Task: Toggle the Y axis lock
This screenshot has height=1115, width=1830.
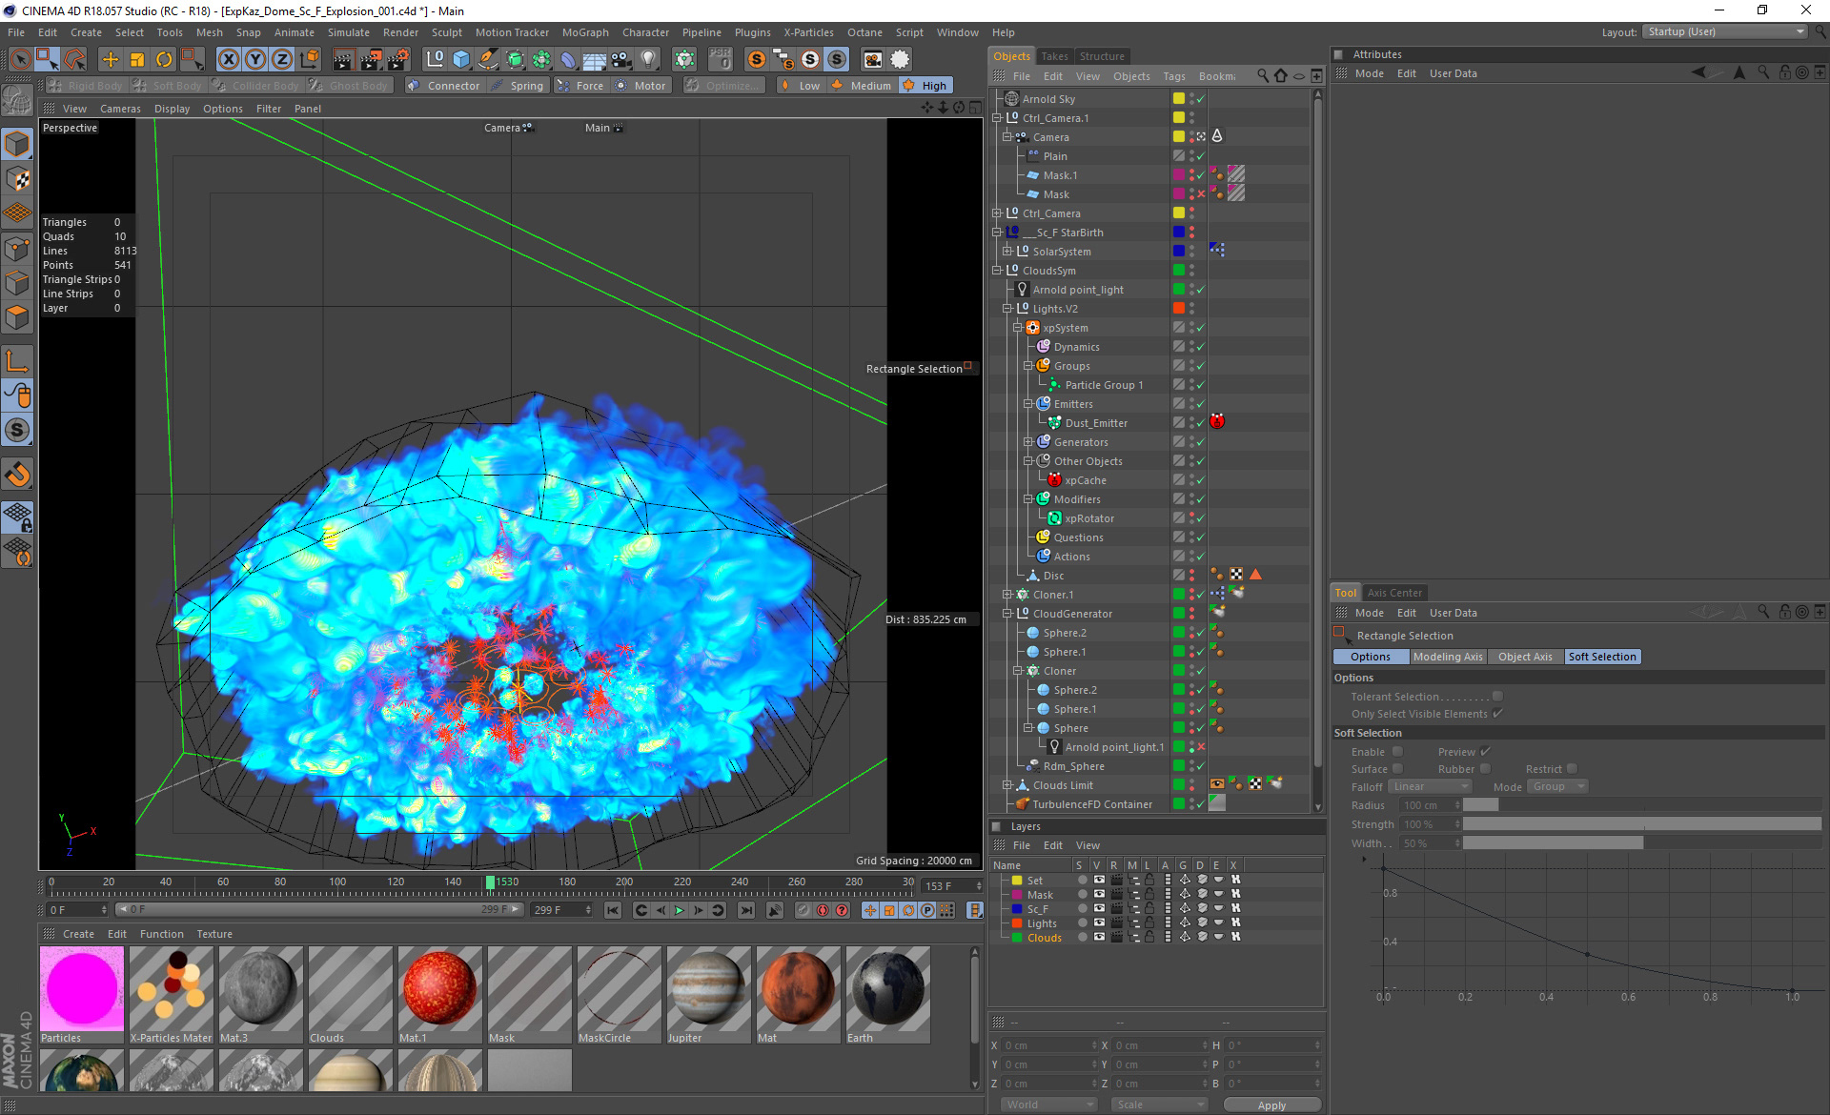Action: pyautogui.click(x=255, y=59)
